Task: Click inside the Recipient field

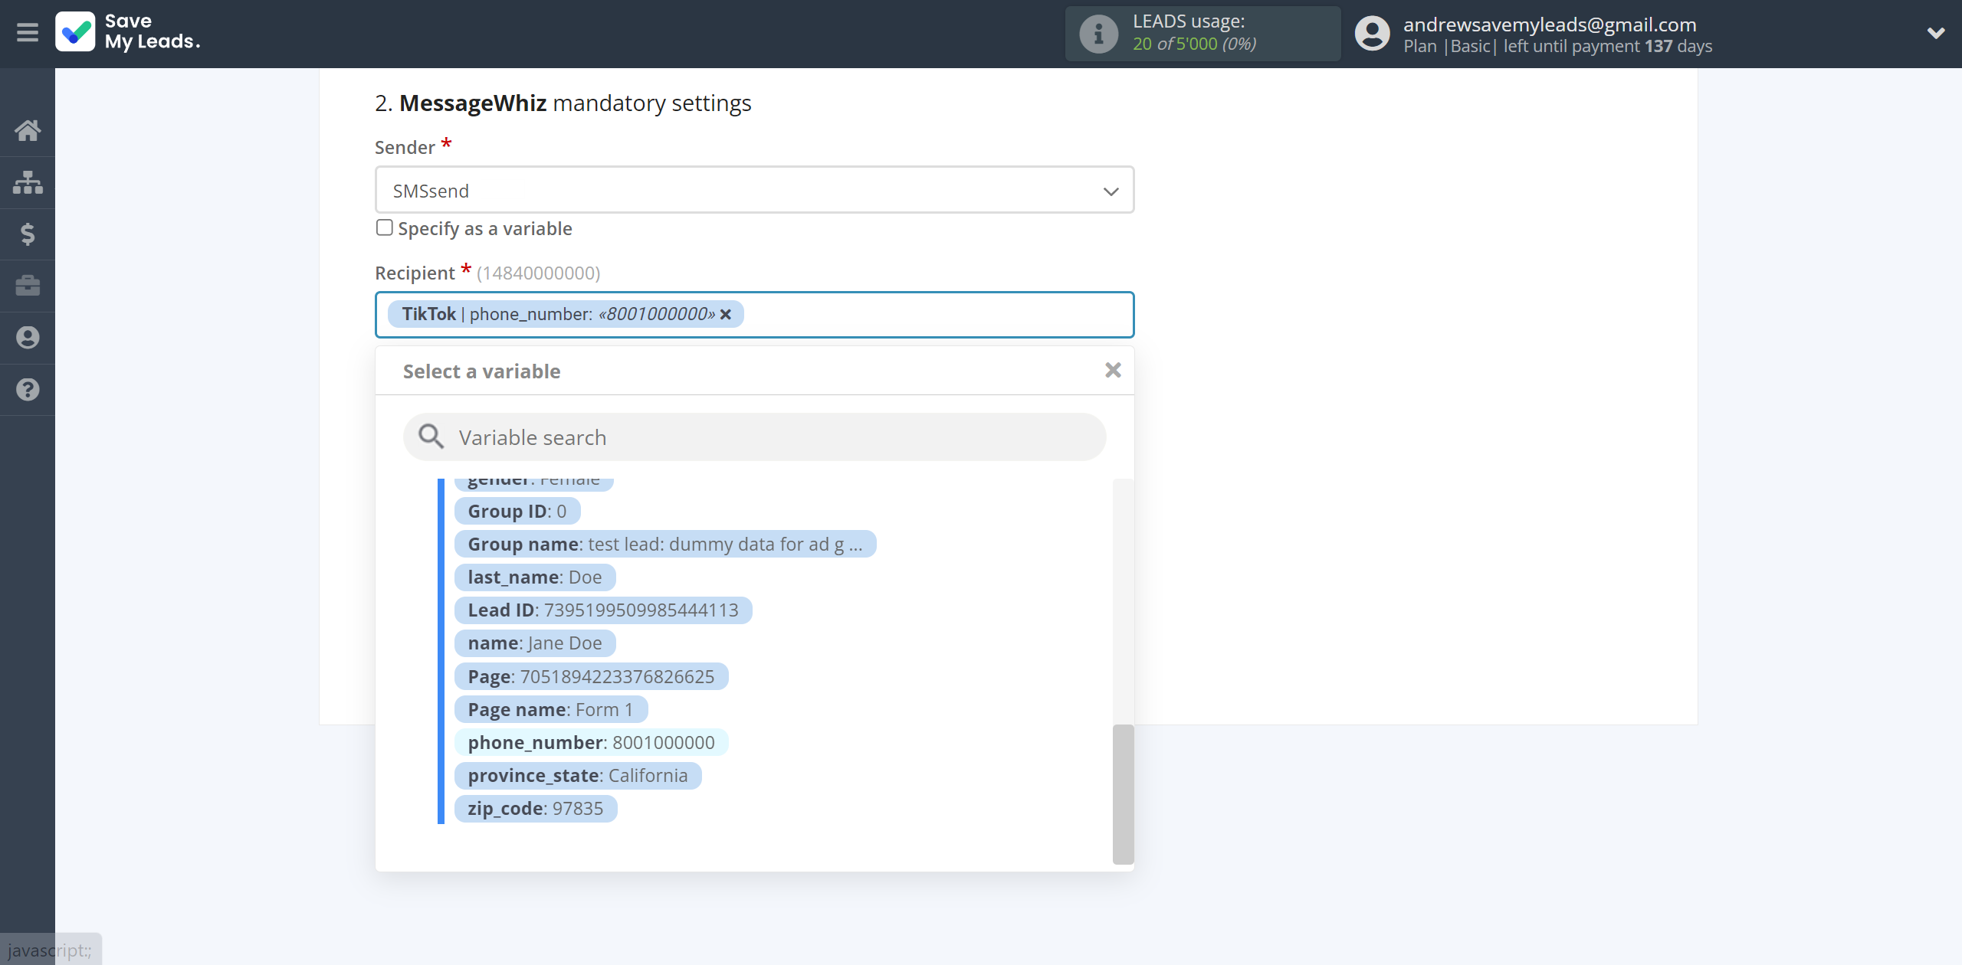Action: tap(754, 314)
